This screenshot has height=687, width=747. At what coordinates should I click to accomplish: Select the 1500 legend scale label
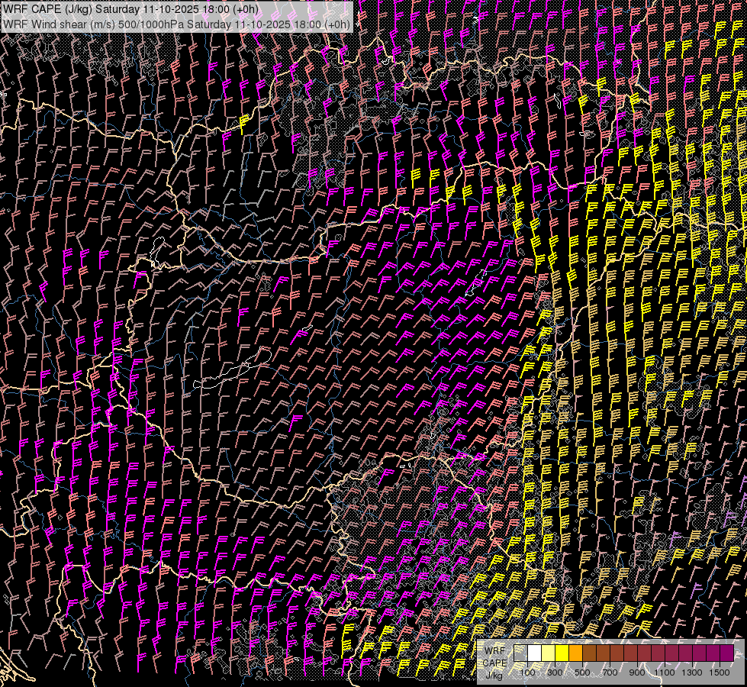[719, 672]
